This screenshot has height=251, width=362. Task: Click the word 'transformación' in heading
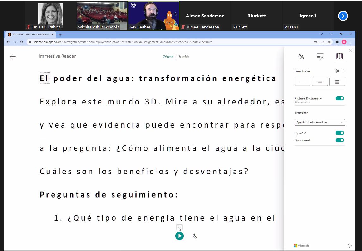(178, 78)
